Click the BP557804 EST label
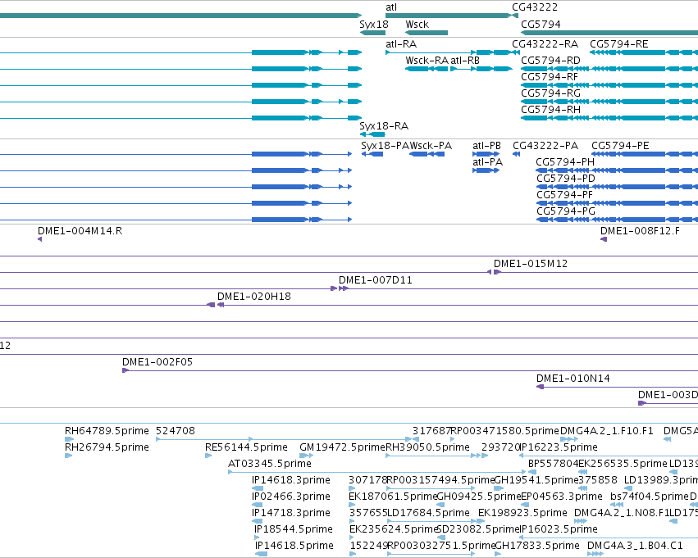 (x=553, y=464)
